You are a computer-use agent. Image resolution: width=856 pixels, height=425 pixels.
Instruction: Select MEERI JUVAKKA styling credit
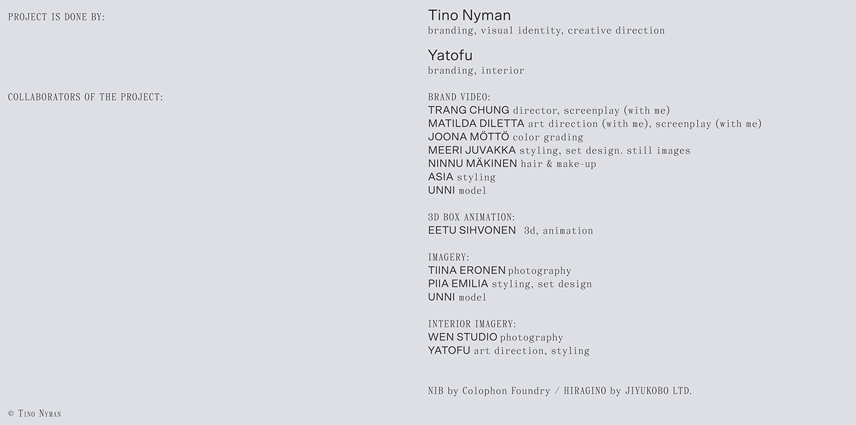pos(471,151)
